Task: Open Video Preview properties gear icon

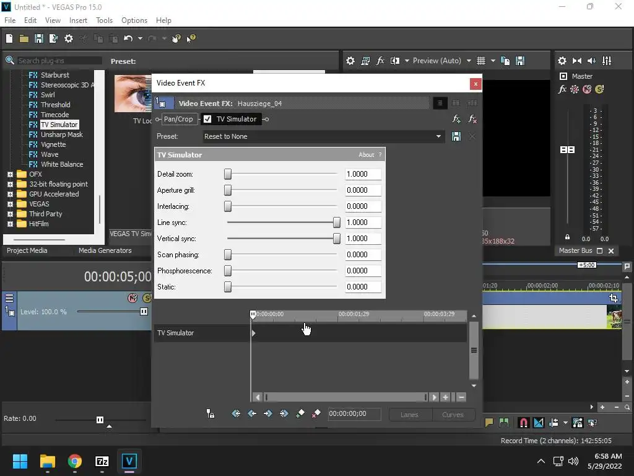Action: [x=350, y=61]
